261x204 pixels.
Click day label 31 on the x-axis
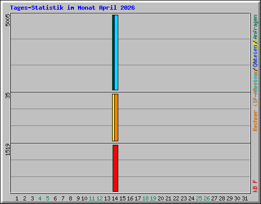click(245, 198)
